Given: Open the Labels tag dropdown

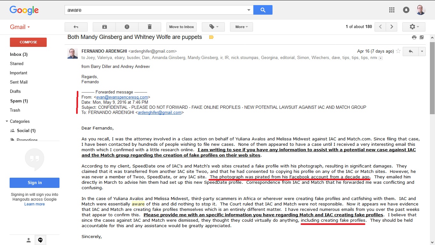Looking at the screenshot, I should coord(213,27).
